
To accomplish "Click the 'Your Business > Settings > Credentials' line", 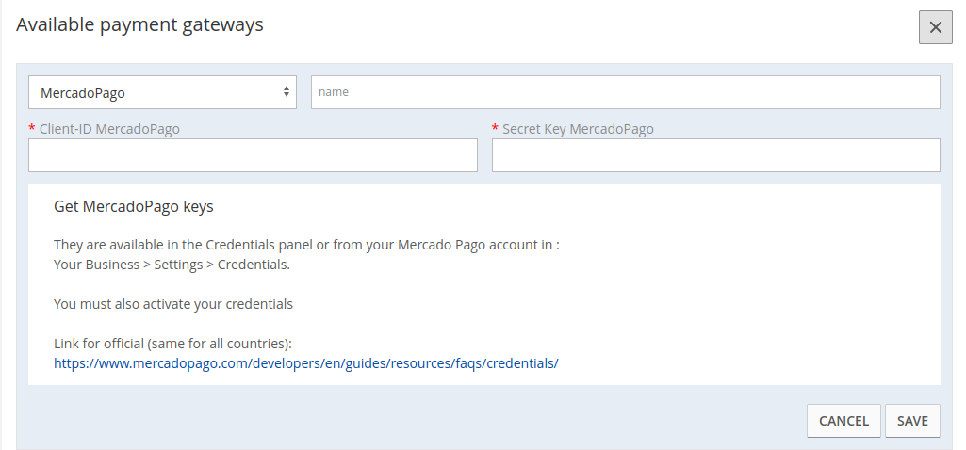I will (172, 265).
